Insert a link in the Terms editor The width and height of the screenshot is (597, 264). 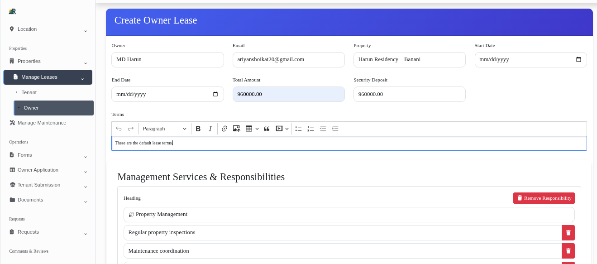click(224, 129)
